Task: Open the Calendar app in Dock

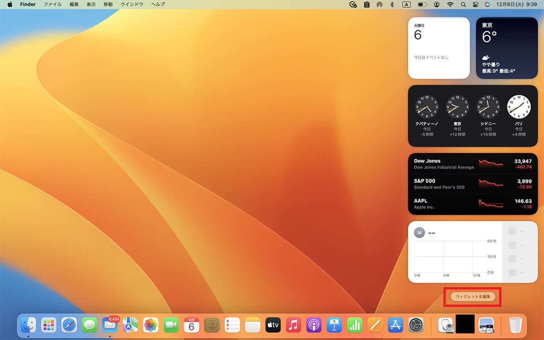Action: pos(191,325)
